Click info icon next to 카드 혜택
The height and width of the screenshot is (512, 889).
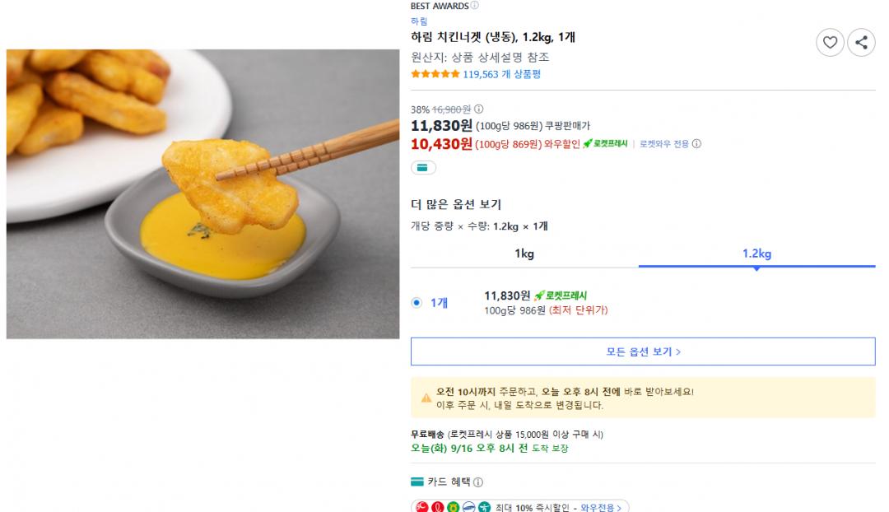pos(478,482)
